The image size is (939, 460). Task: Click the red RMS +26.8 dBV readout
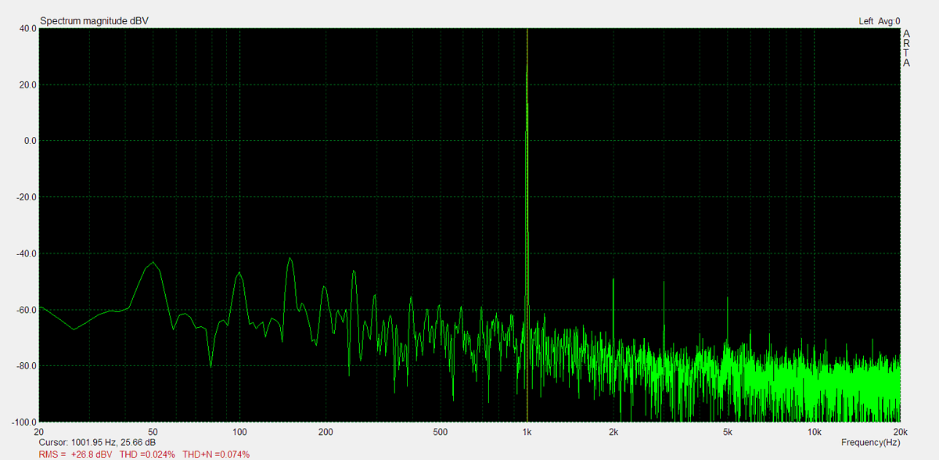(75, 454)
